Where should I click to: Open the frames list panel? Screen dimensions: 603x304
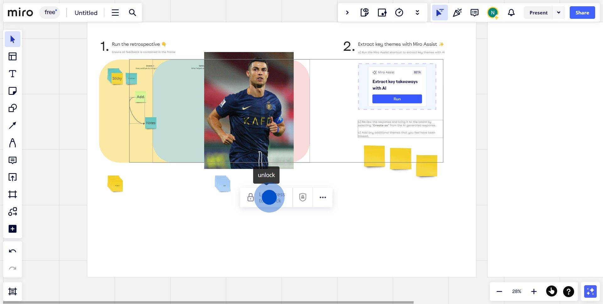point(13,291)
